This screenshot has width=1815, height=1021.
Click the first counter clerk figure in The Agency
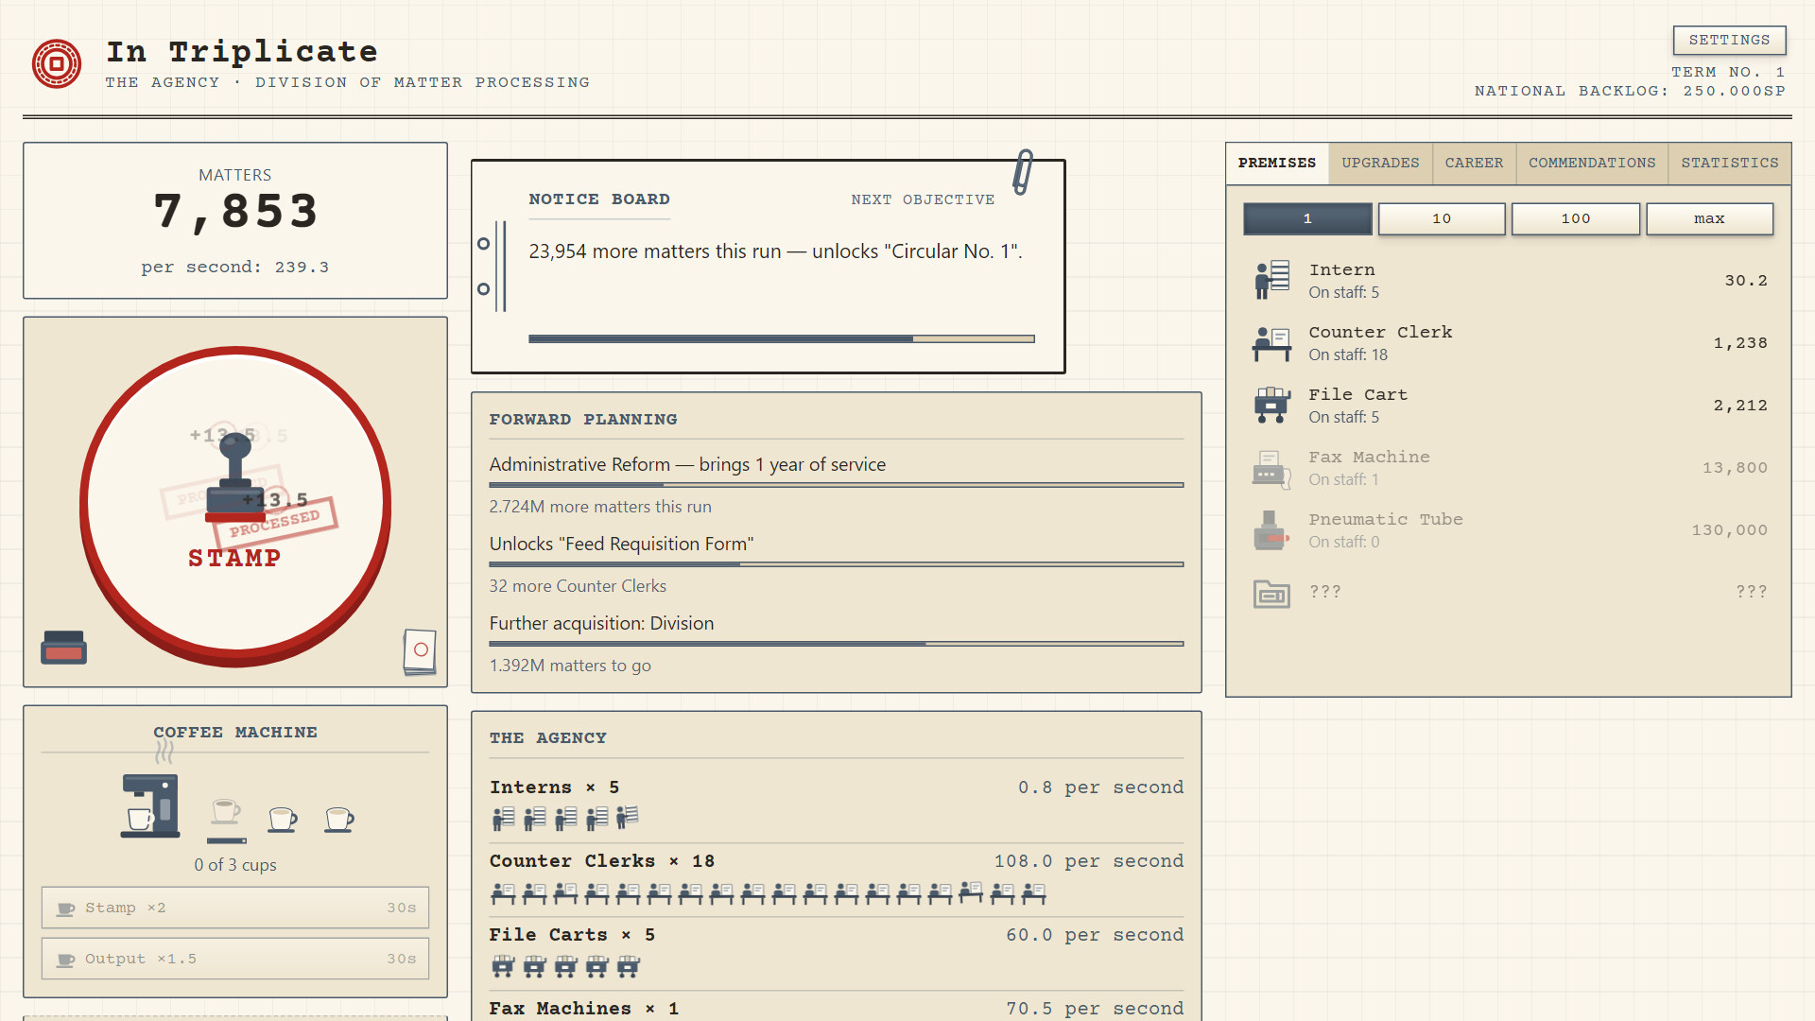503,893
